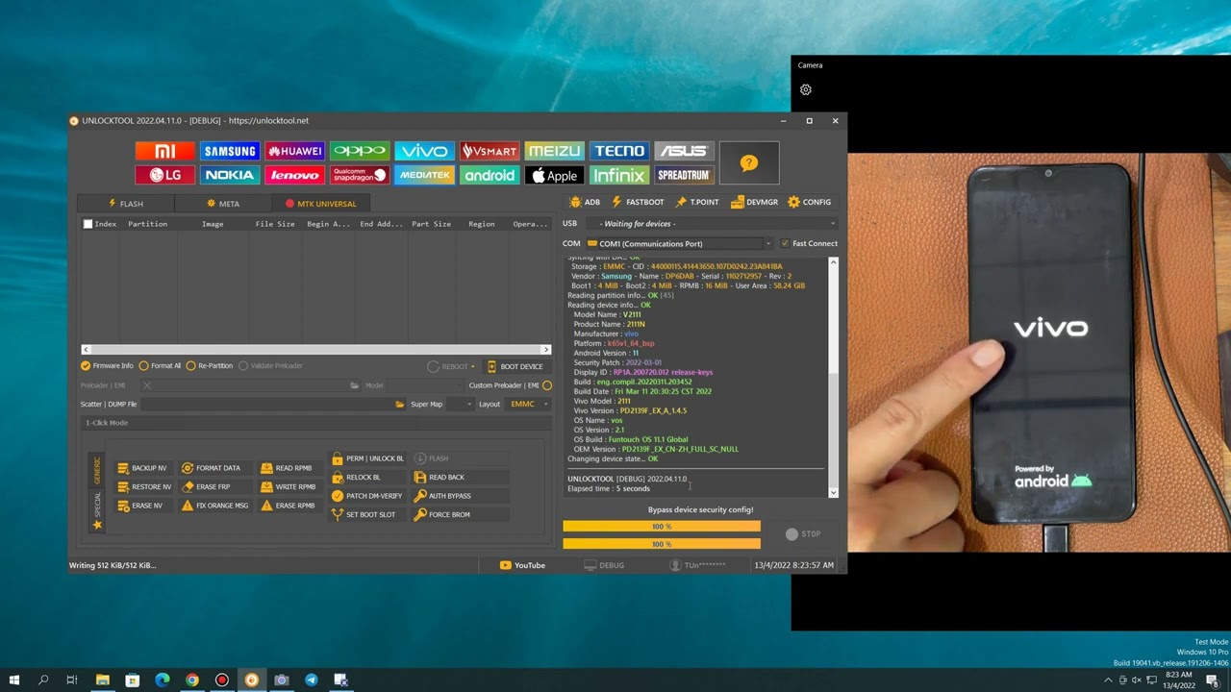Open the CONFIG settings
Image resolution: width=1231 pixels, height=692 pixels.
click(x=809, y=202)
